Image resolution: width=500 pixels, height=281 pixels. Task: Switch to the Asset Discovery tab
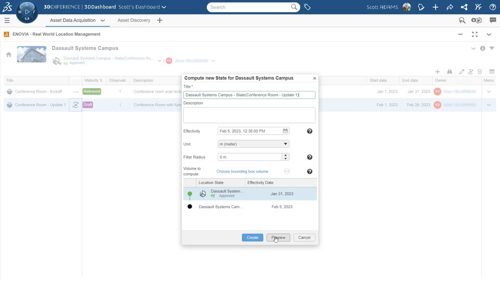point(134,20)
